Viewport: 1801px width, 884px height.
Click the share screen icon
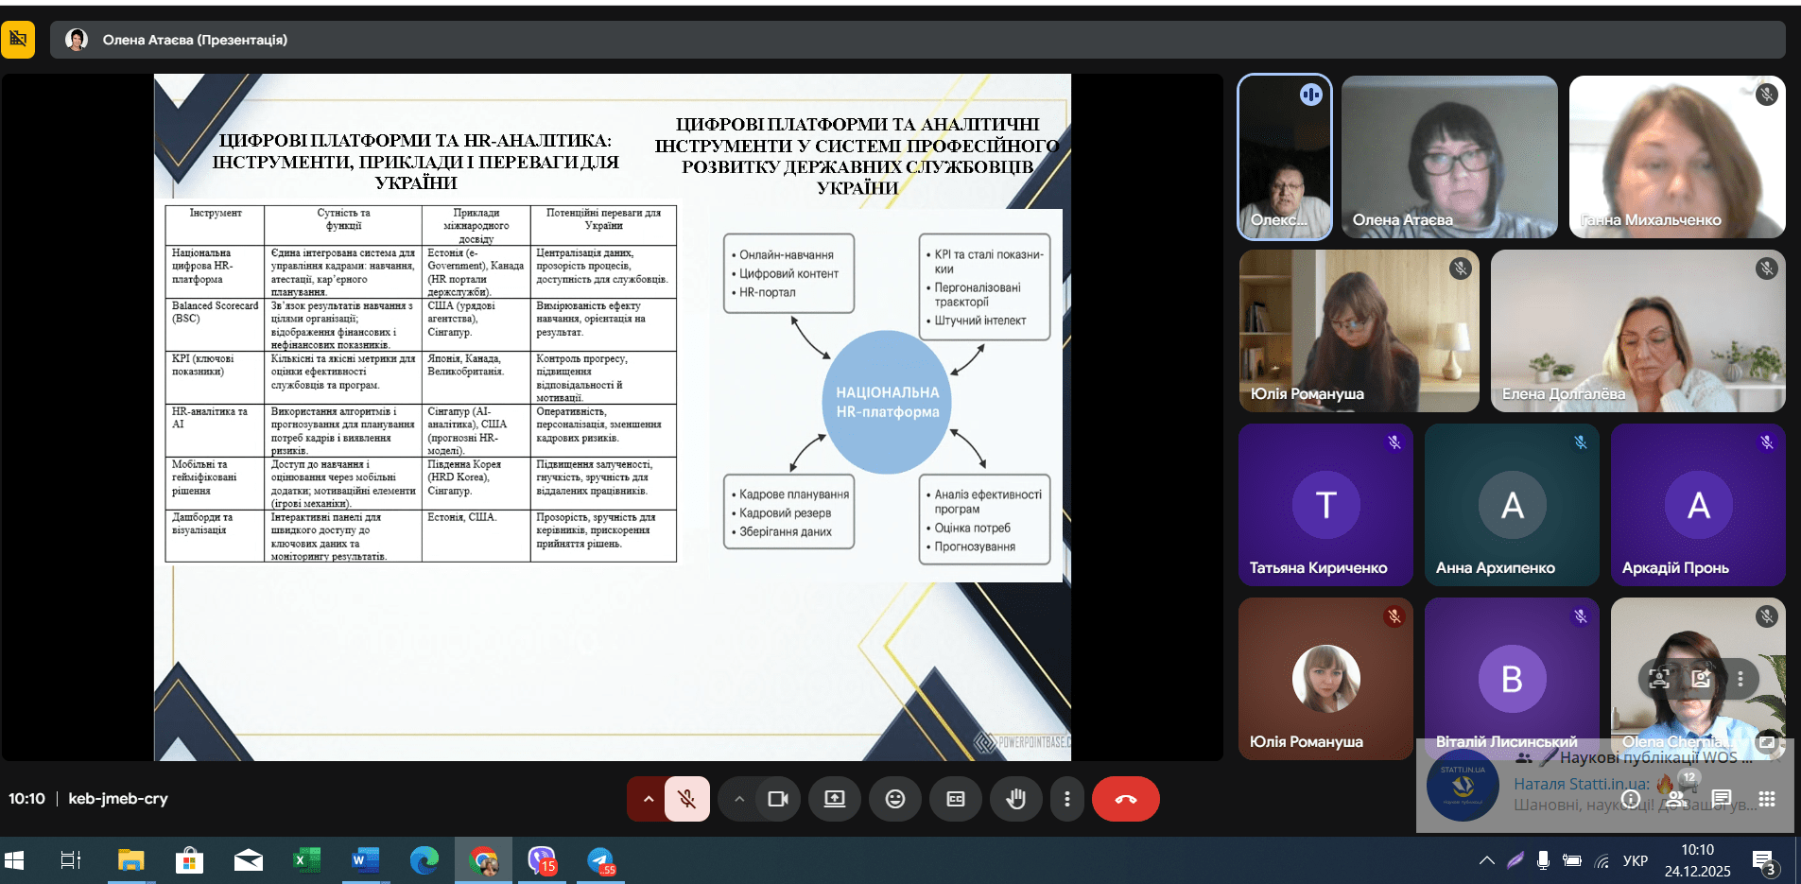(835, 799)
